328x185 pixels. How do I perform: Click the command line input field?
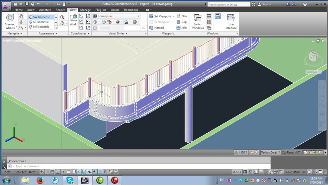tap(138, 166)
